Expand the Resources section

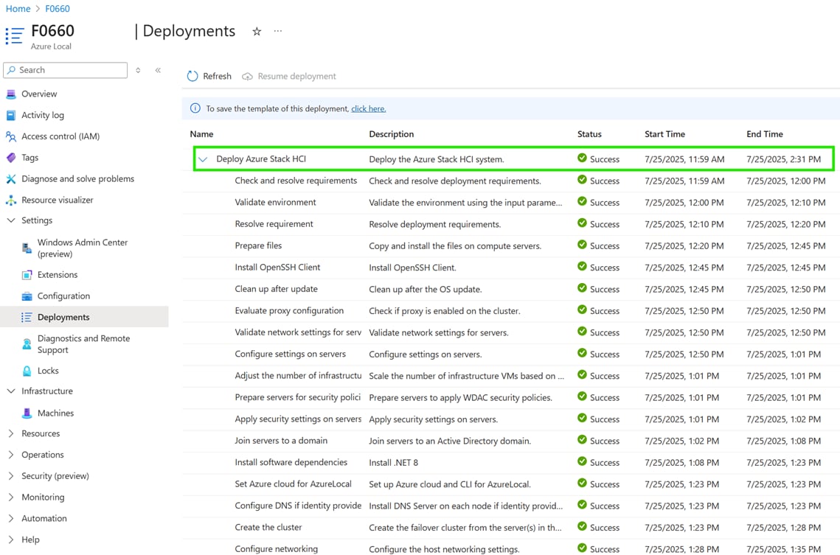click(11, 433)
